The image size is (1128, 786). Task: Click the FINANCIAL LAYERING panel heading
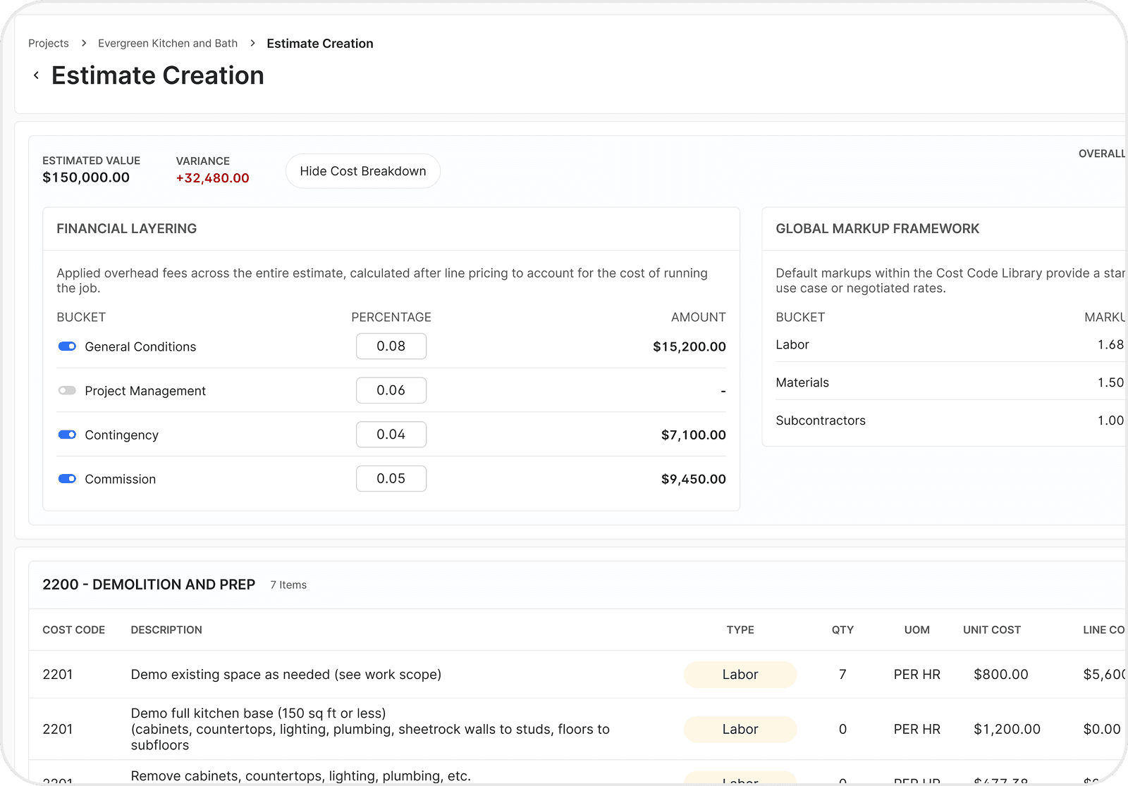click(x=127, y=229)
